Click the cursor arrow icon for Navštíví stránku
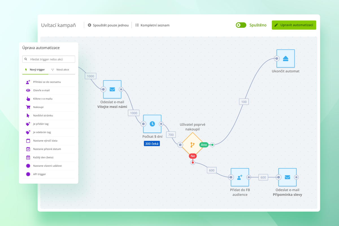This screenshot has width=339, height=226. click(x=28, y=115)
